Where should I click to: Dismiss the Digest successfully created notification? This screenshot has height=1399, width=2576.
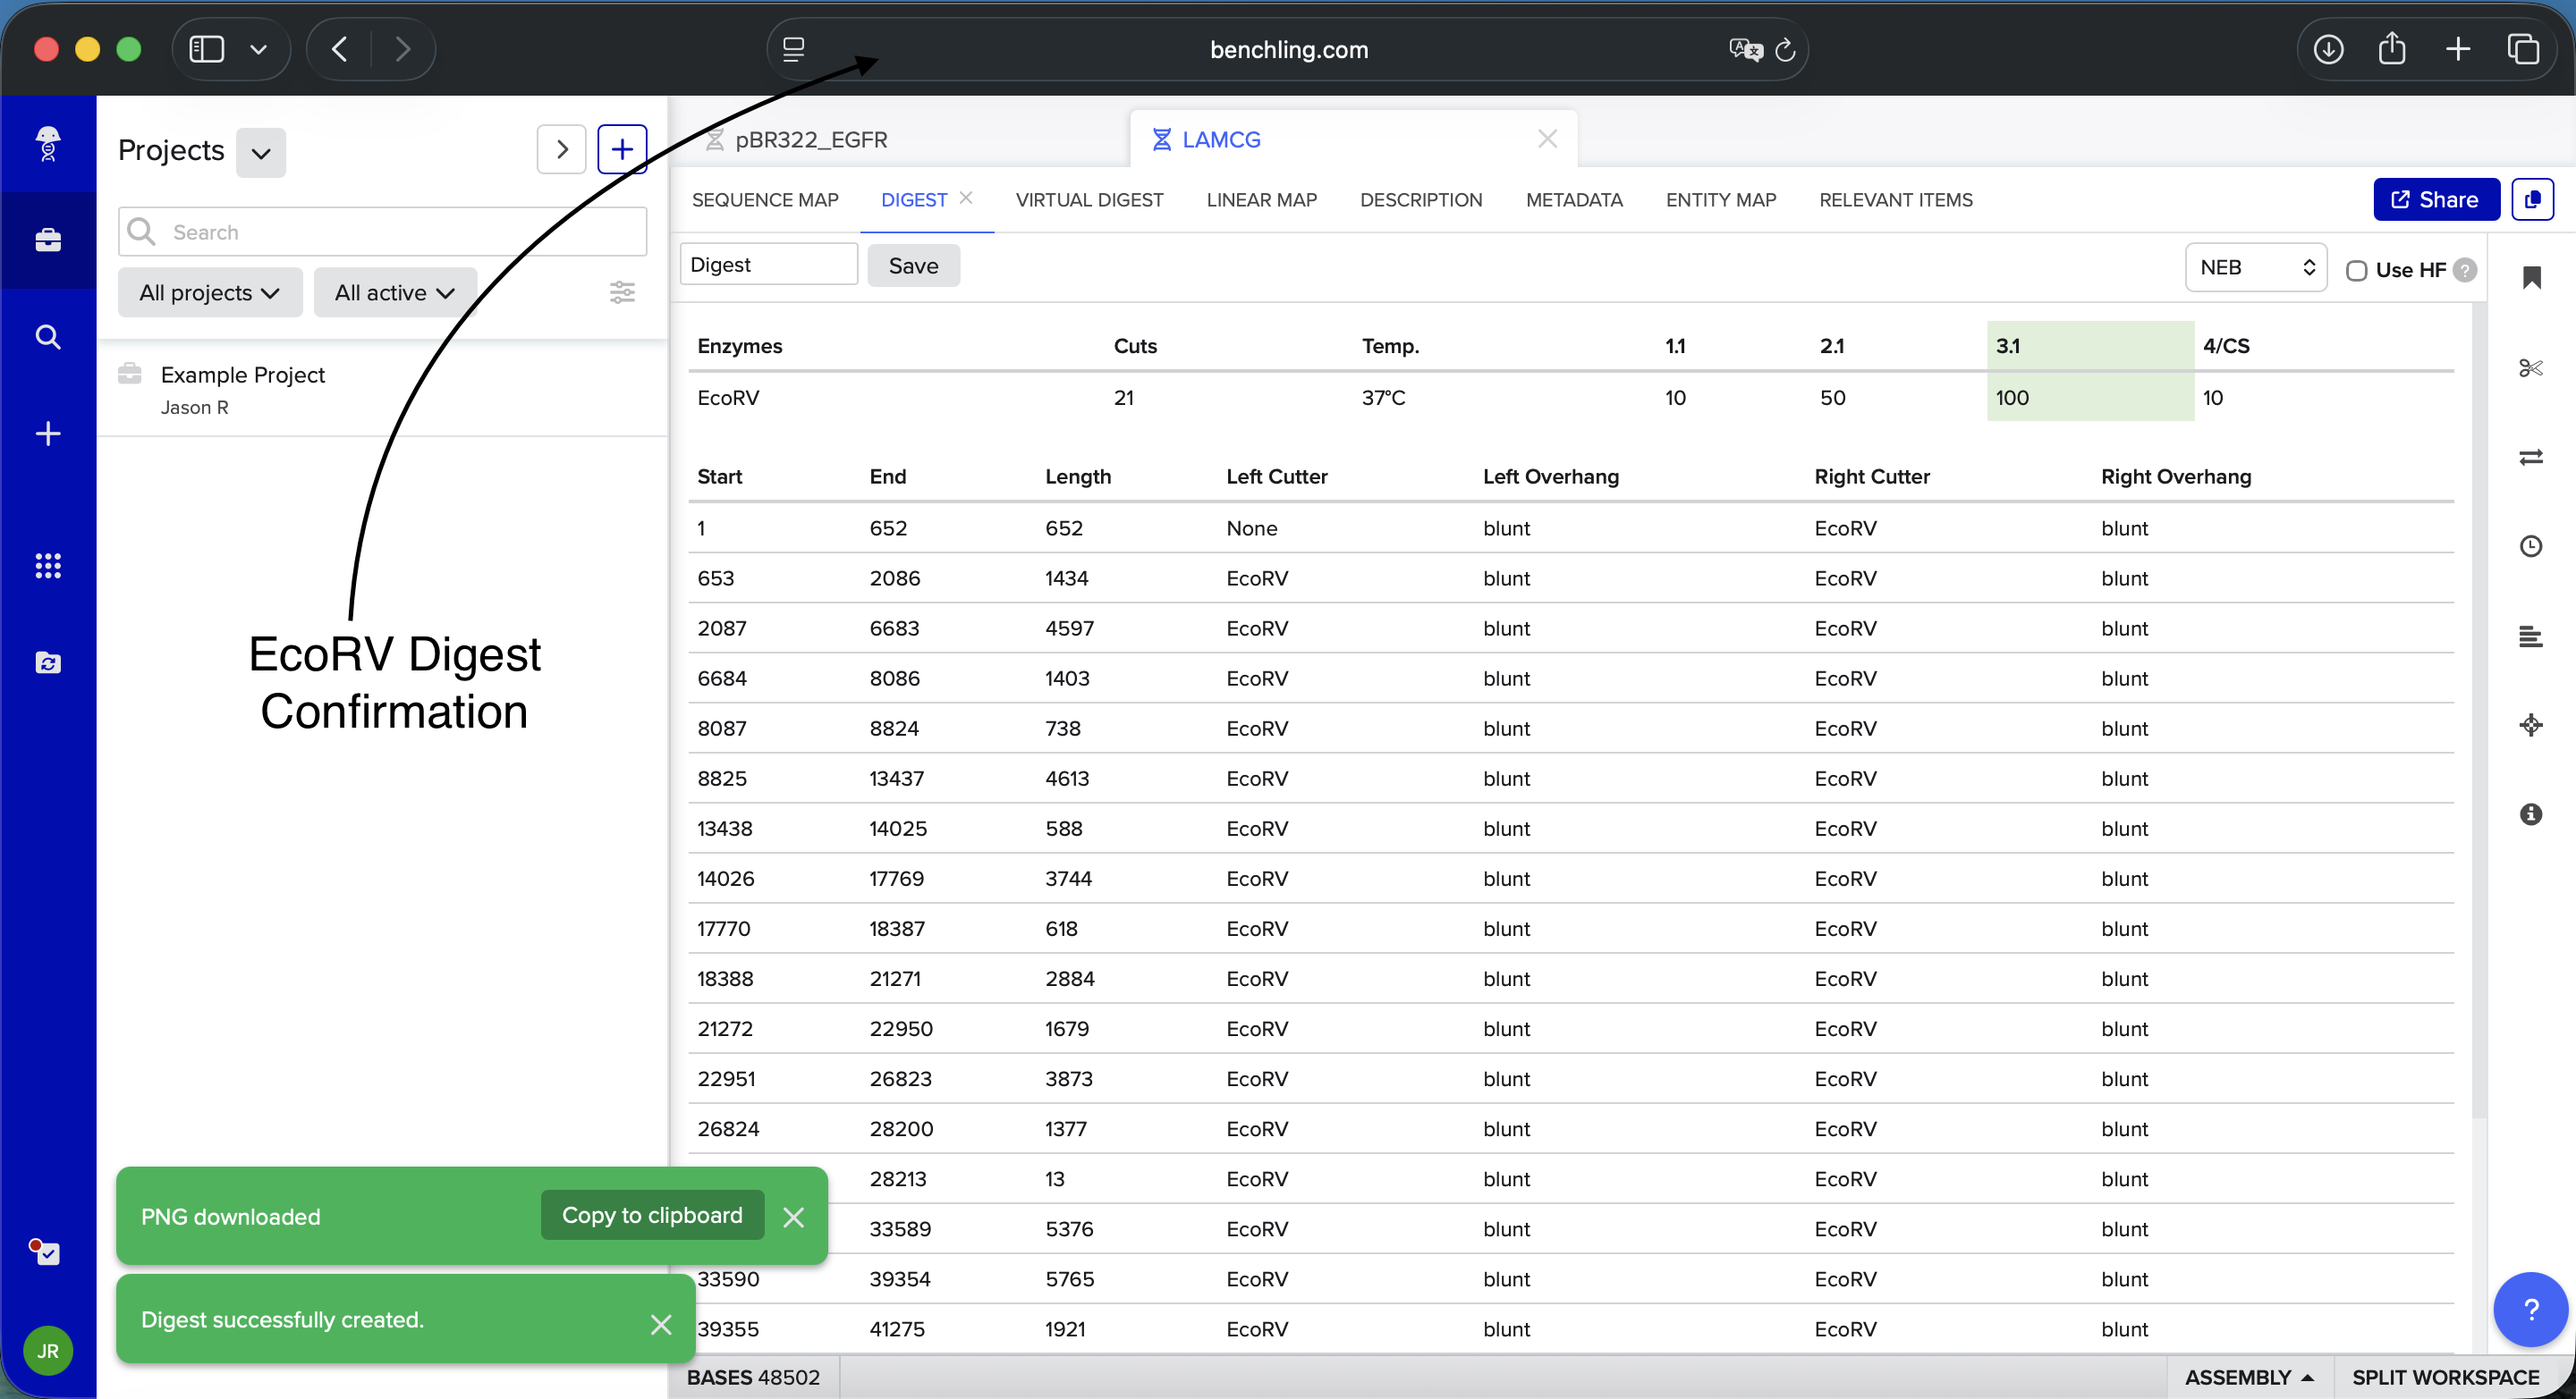661,1324
